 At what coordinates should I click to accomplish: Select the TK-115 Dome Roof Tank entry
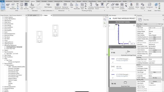click(122, 83)
